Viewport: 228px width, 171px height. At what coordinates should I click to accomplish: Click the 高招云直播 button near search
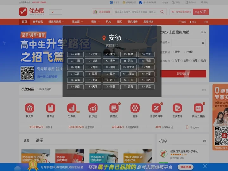(102, 12)
